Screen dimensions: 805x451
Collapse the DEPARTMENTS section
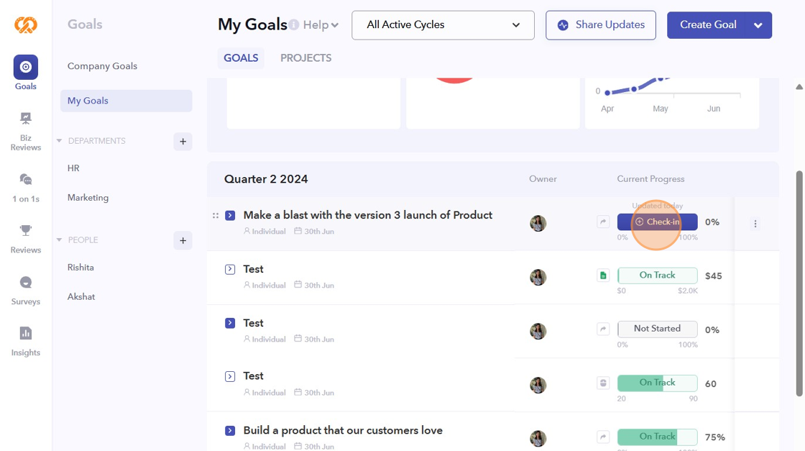click(59, 141)
